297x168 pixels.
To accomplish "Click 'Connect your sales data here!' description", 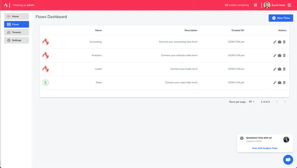I will point(181,83).
